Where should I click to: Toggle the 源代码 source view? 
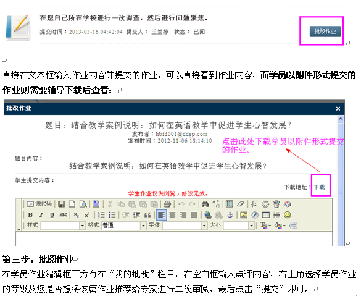pos(39,204)
